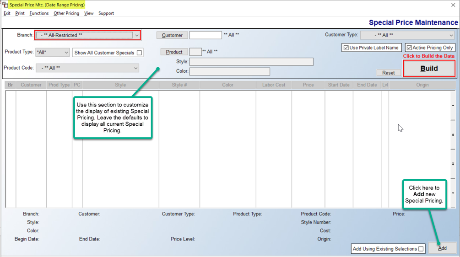Open the Functions menu

coord(39,13)
